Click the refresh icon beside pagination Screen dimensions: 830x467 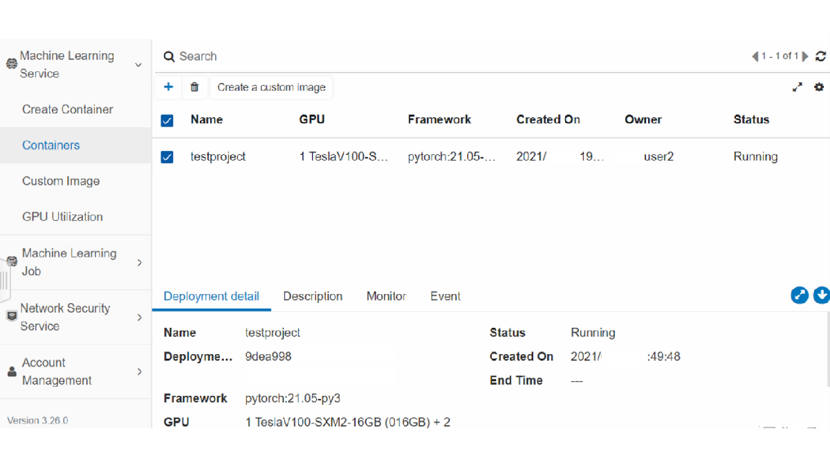821,57
